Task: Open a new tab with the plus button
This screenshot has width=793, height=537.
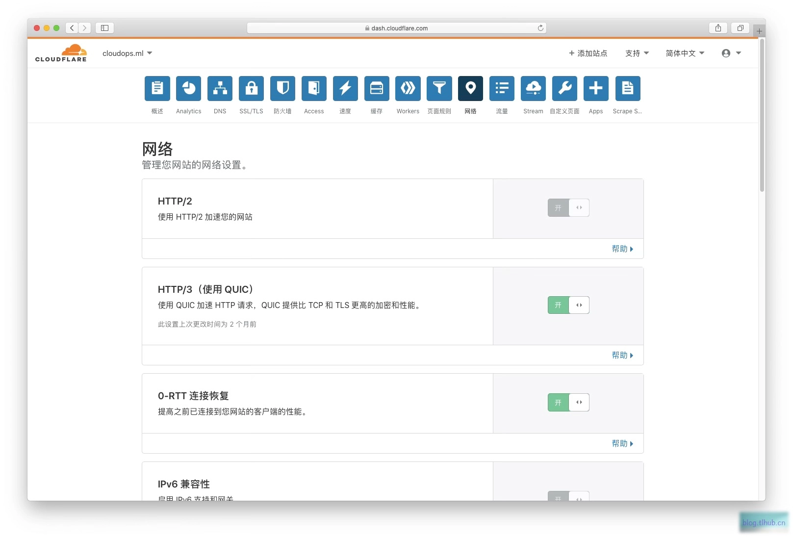Action: click(759, 31)
